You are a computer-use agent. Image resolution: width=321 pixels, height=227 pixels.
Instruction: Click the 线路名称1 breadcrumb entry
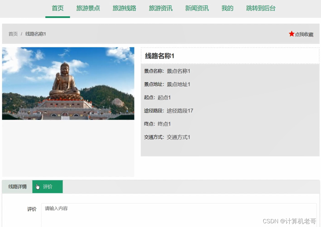tap(35, 34)
